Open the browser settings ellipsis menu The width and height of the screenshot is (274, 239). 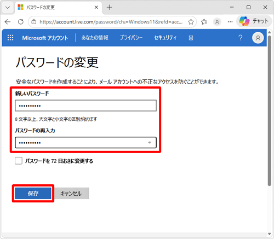pyautogui.click(x=230, y=22)
